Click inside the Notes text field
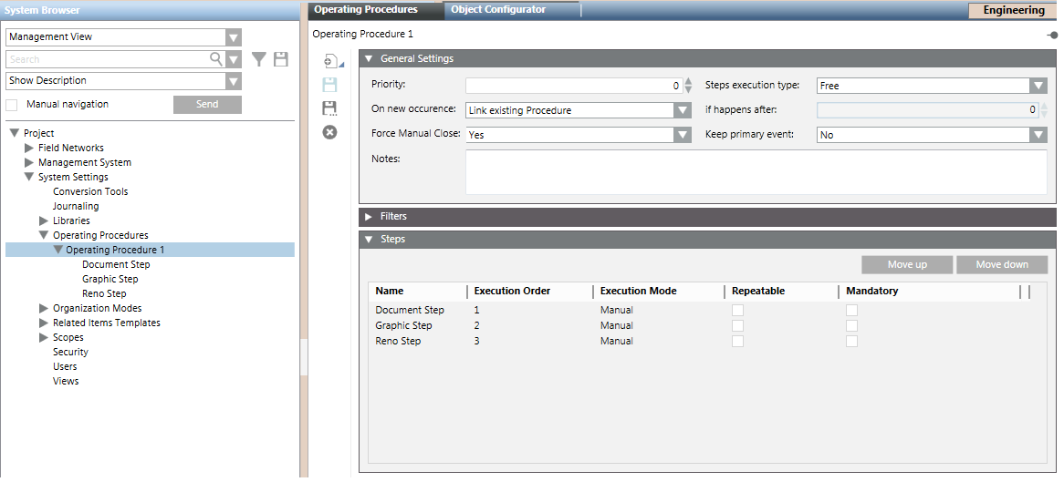Screen dimensions: 1064x482 point(756,172)
